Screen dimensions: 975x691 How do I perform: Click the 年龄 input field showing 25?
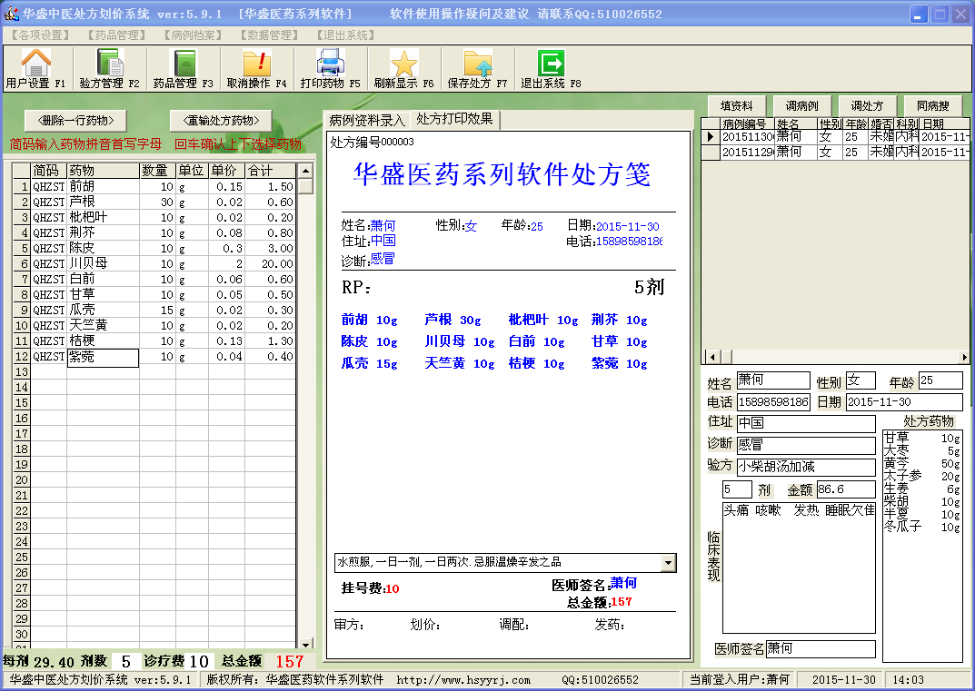[x=940, y=380]
